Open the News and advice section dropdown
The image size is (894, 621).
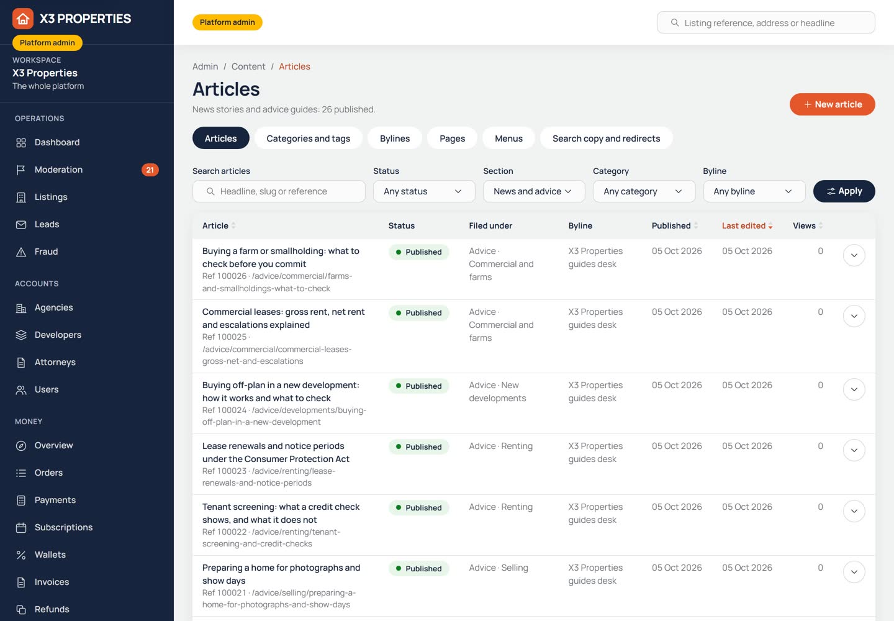pyautogui.click(x=534, y=191)
